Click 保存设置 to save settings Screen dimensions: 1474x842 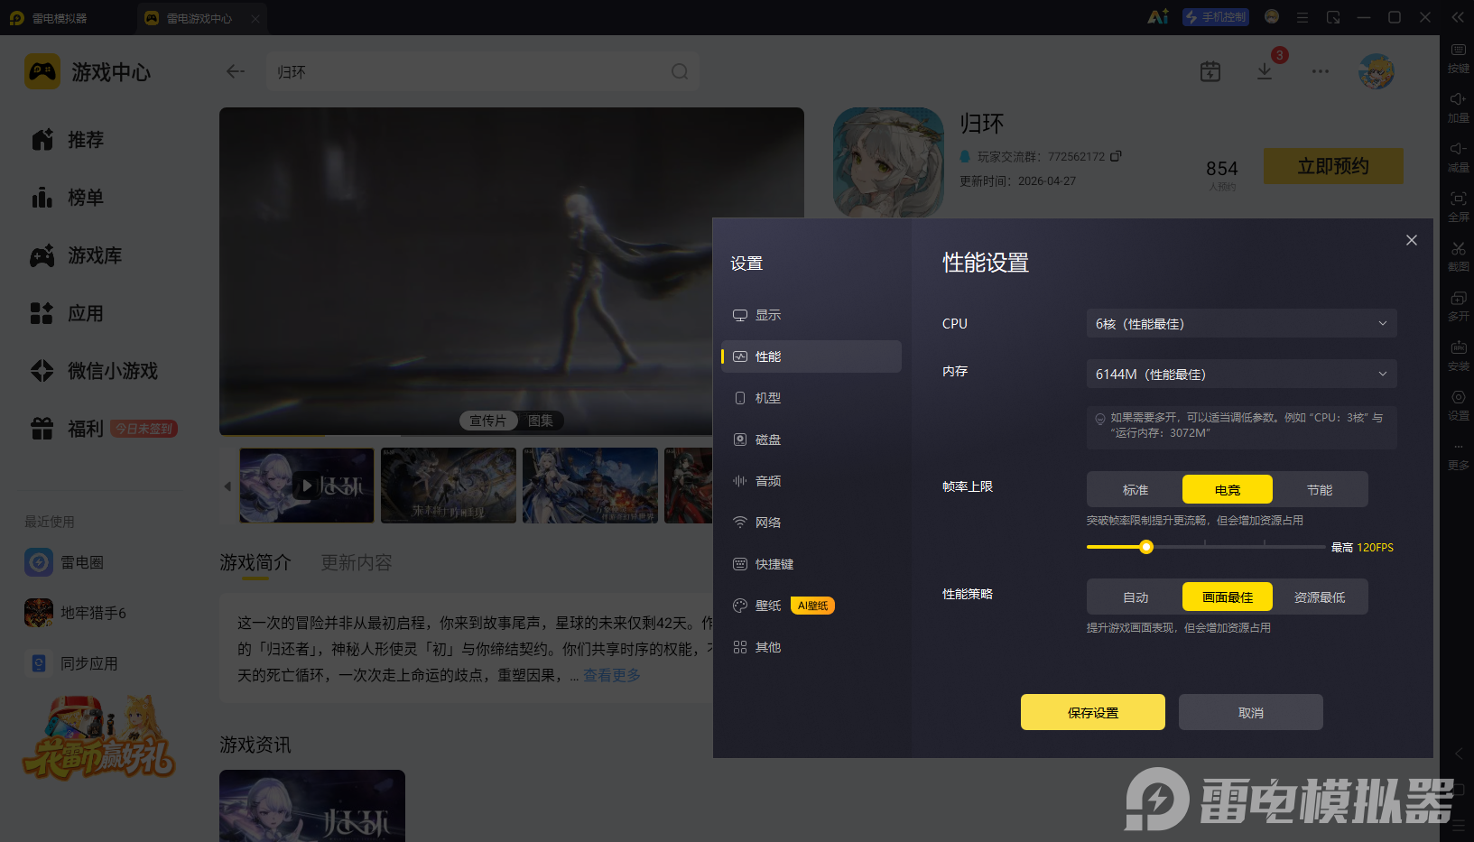click(x=1093, y=712)
